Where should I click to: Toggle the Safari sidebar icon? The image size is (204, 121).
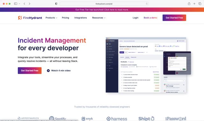16,3
